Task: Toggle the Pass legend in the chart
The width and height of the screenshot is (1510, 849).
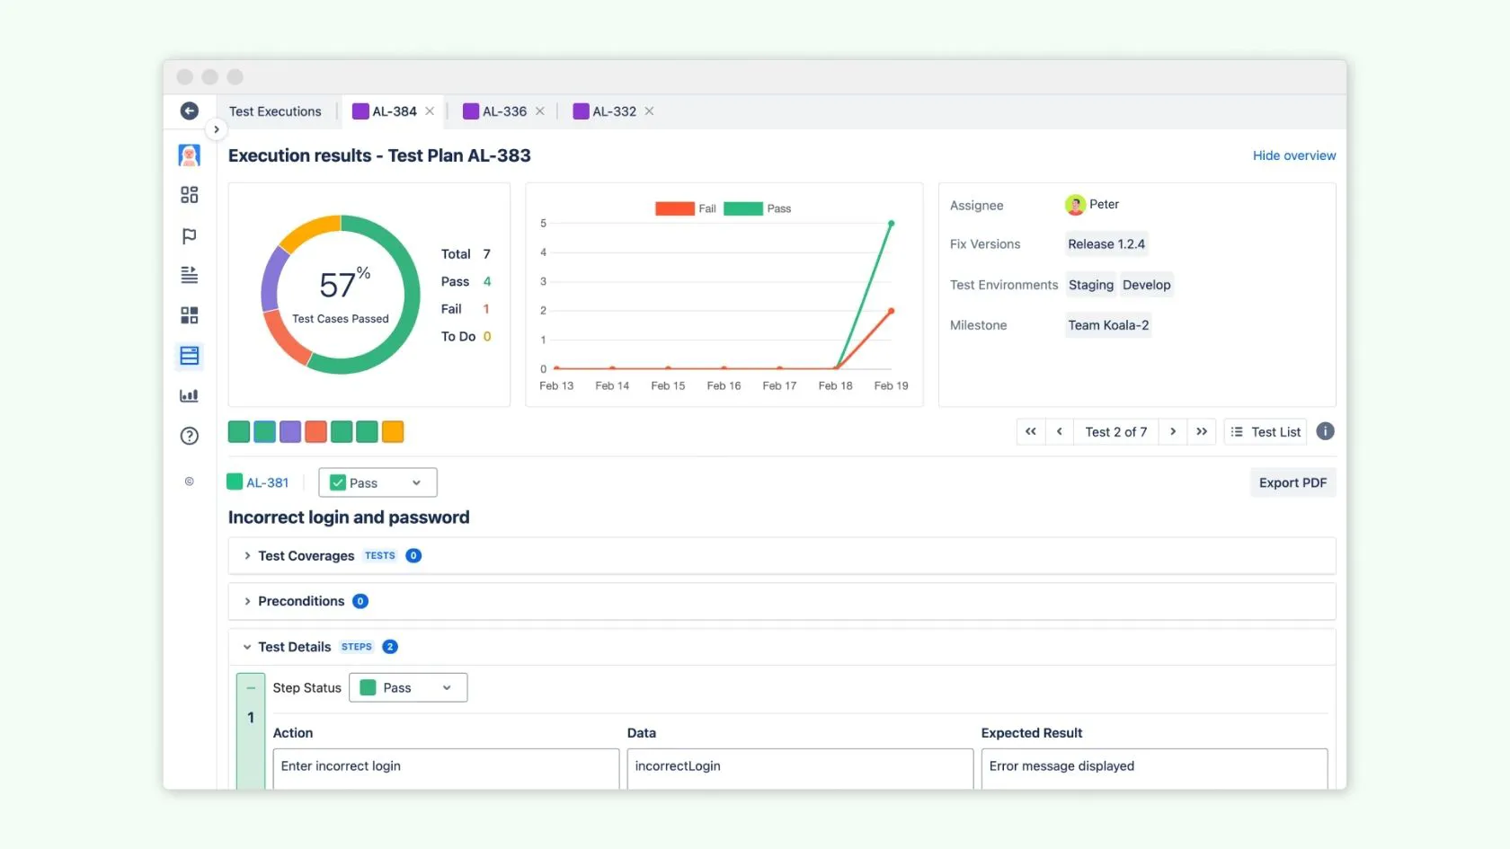Action: pos(757,208)
